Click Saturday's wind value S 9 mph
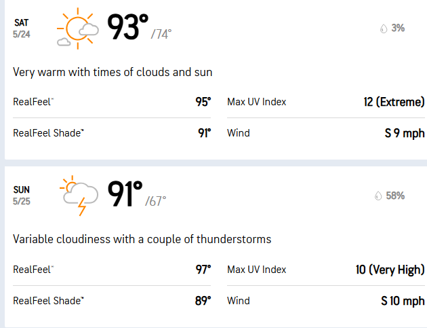This screenshot has width=427, height=328. point(404,133)
